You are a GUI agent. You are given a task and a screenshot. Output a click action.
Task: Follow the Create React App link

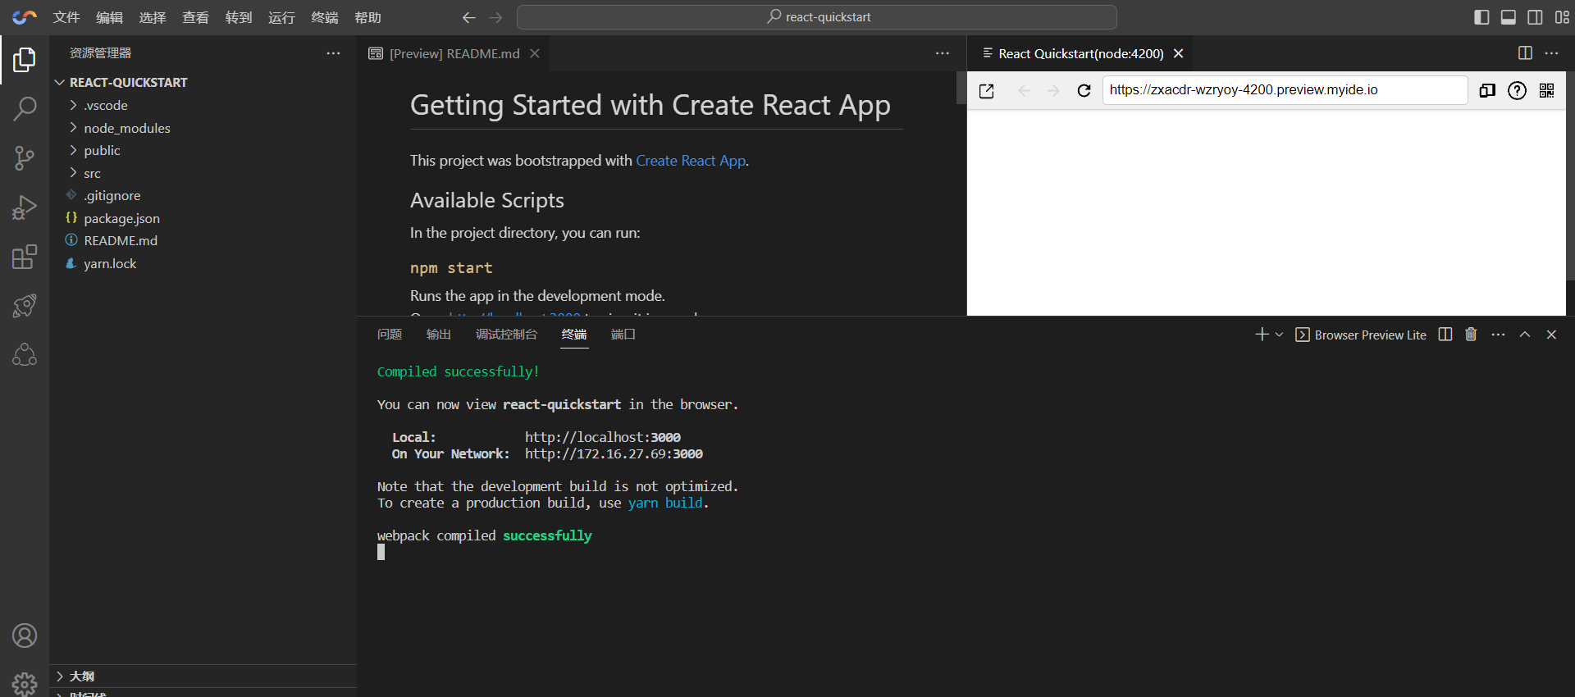(690, 161)
